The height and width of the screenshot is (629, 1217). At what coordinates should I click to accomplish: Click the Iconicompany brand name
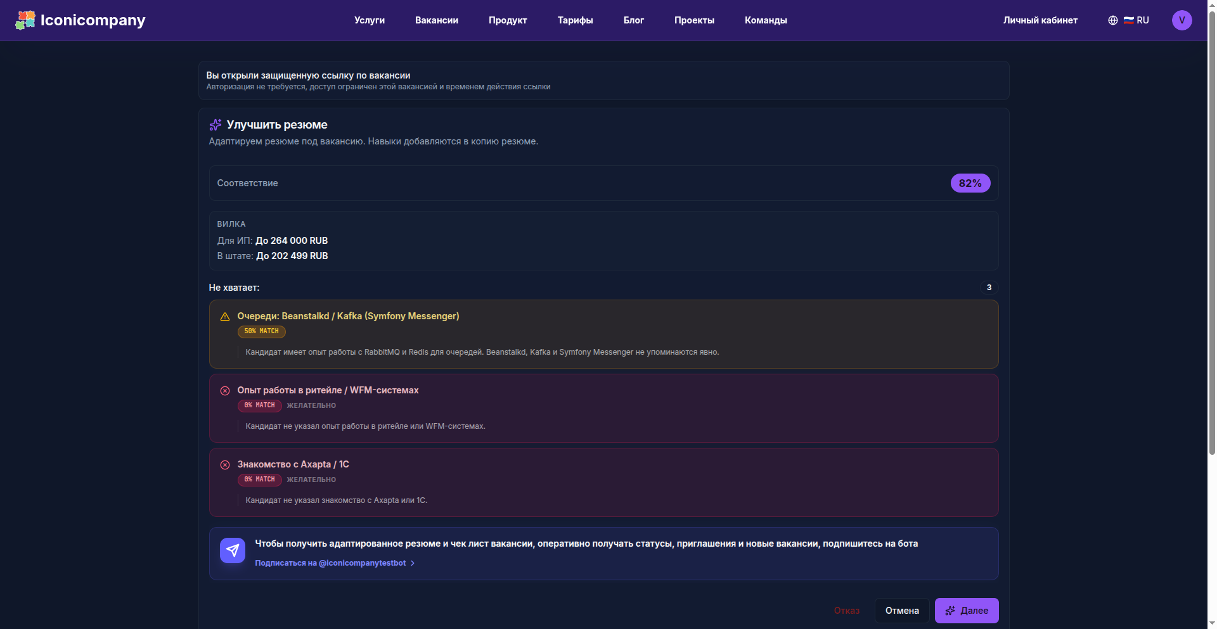pyautogui.click(x=93, y=20)
